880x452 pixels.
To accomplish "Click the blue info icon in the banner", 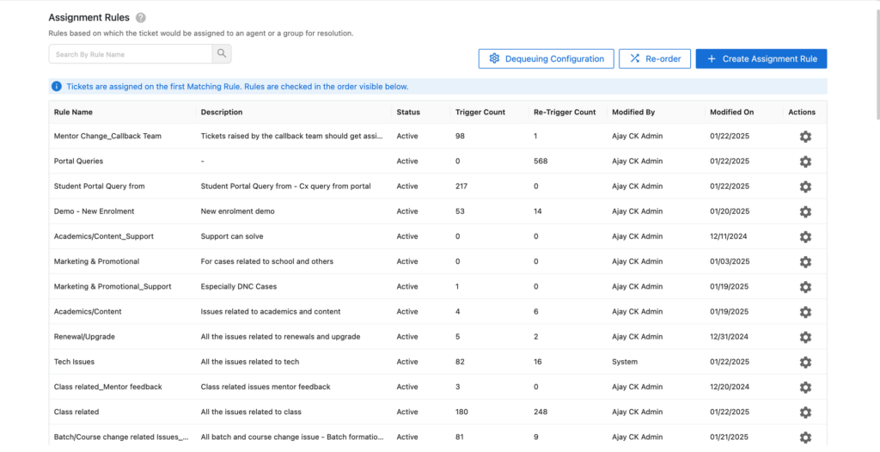I will point(57,87).
